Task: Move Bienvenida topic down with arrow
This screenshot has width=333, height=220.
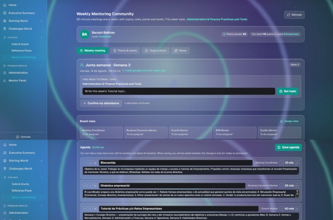Action: coord(90,163)
